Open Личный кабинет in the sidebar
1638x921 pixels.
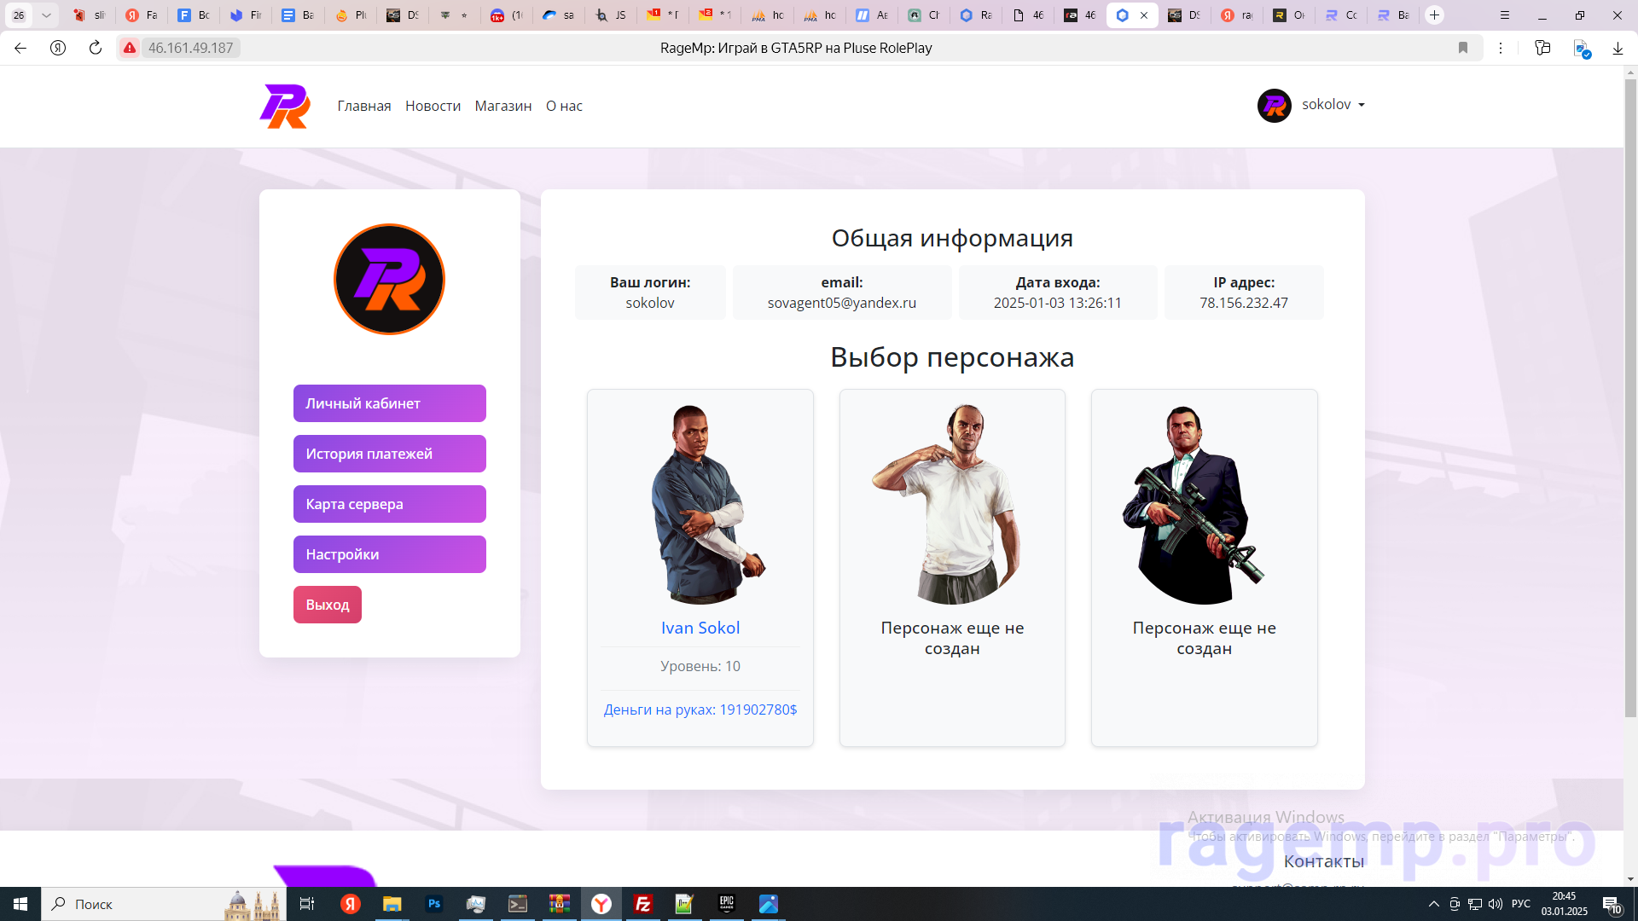tap(390, 403)
